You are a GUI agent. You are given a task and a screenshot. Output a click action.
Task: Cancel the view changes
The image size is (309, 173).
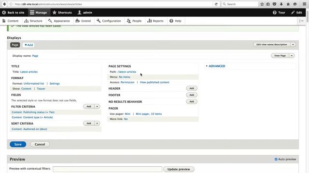[x=40, y=144]
